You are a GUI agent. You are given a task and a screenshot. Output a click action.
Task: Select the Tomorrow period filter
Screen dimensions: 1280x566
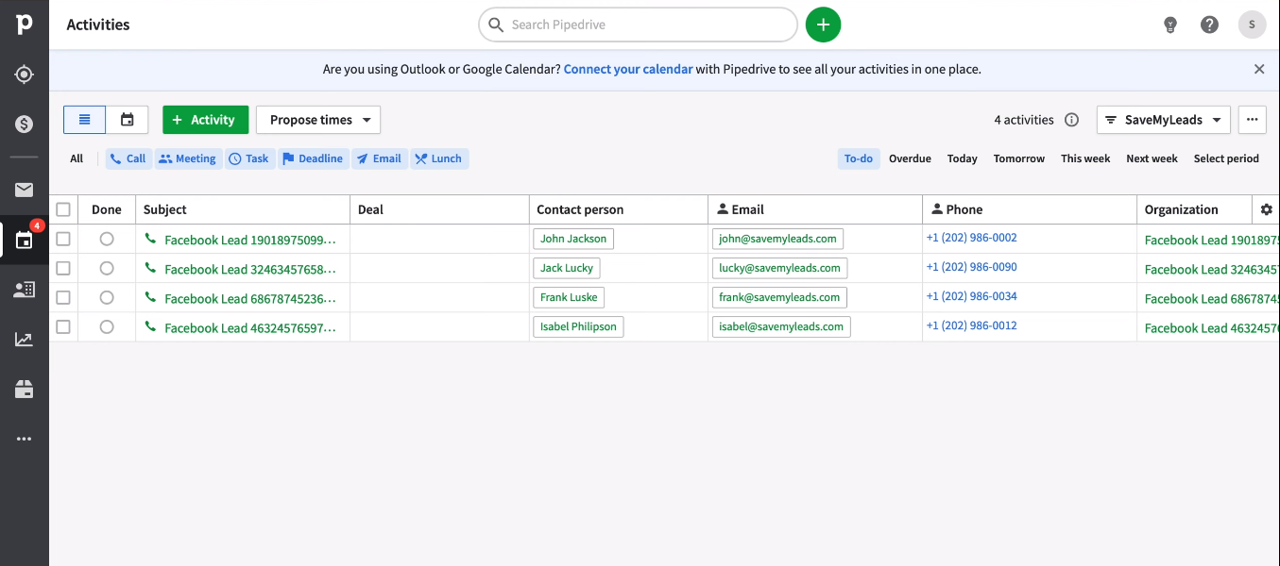[1019, 158]
